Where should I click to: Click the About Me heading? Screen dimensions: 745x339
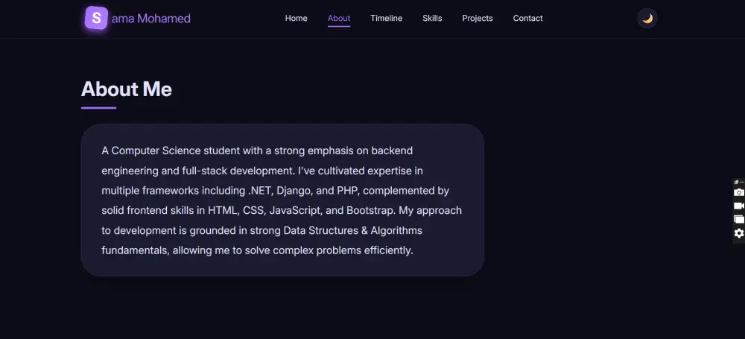pos(127,89)
